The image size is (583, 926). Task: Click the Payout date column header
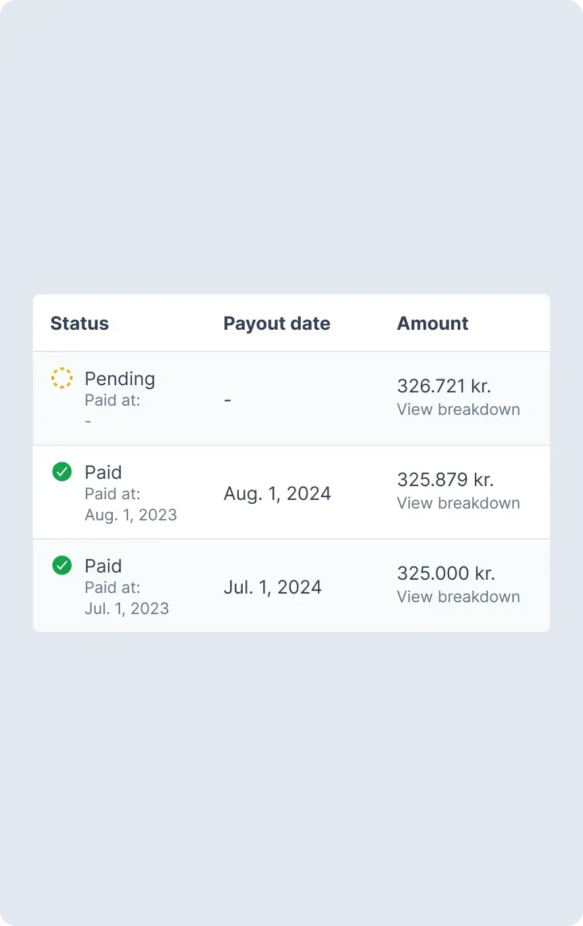click(x=277, y=323)
